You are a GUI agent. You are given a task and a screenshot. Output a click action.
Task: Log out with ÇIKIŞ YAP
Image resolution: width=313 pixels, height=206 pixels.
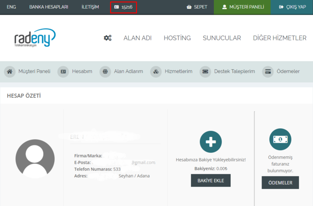point(292,7)
